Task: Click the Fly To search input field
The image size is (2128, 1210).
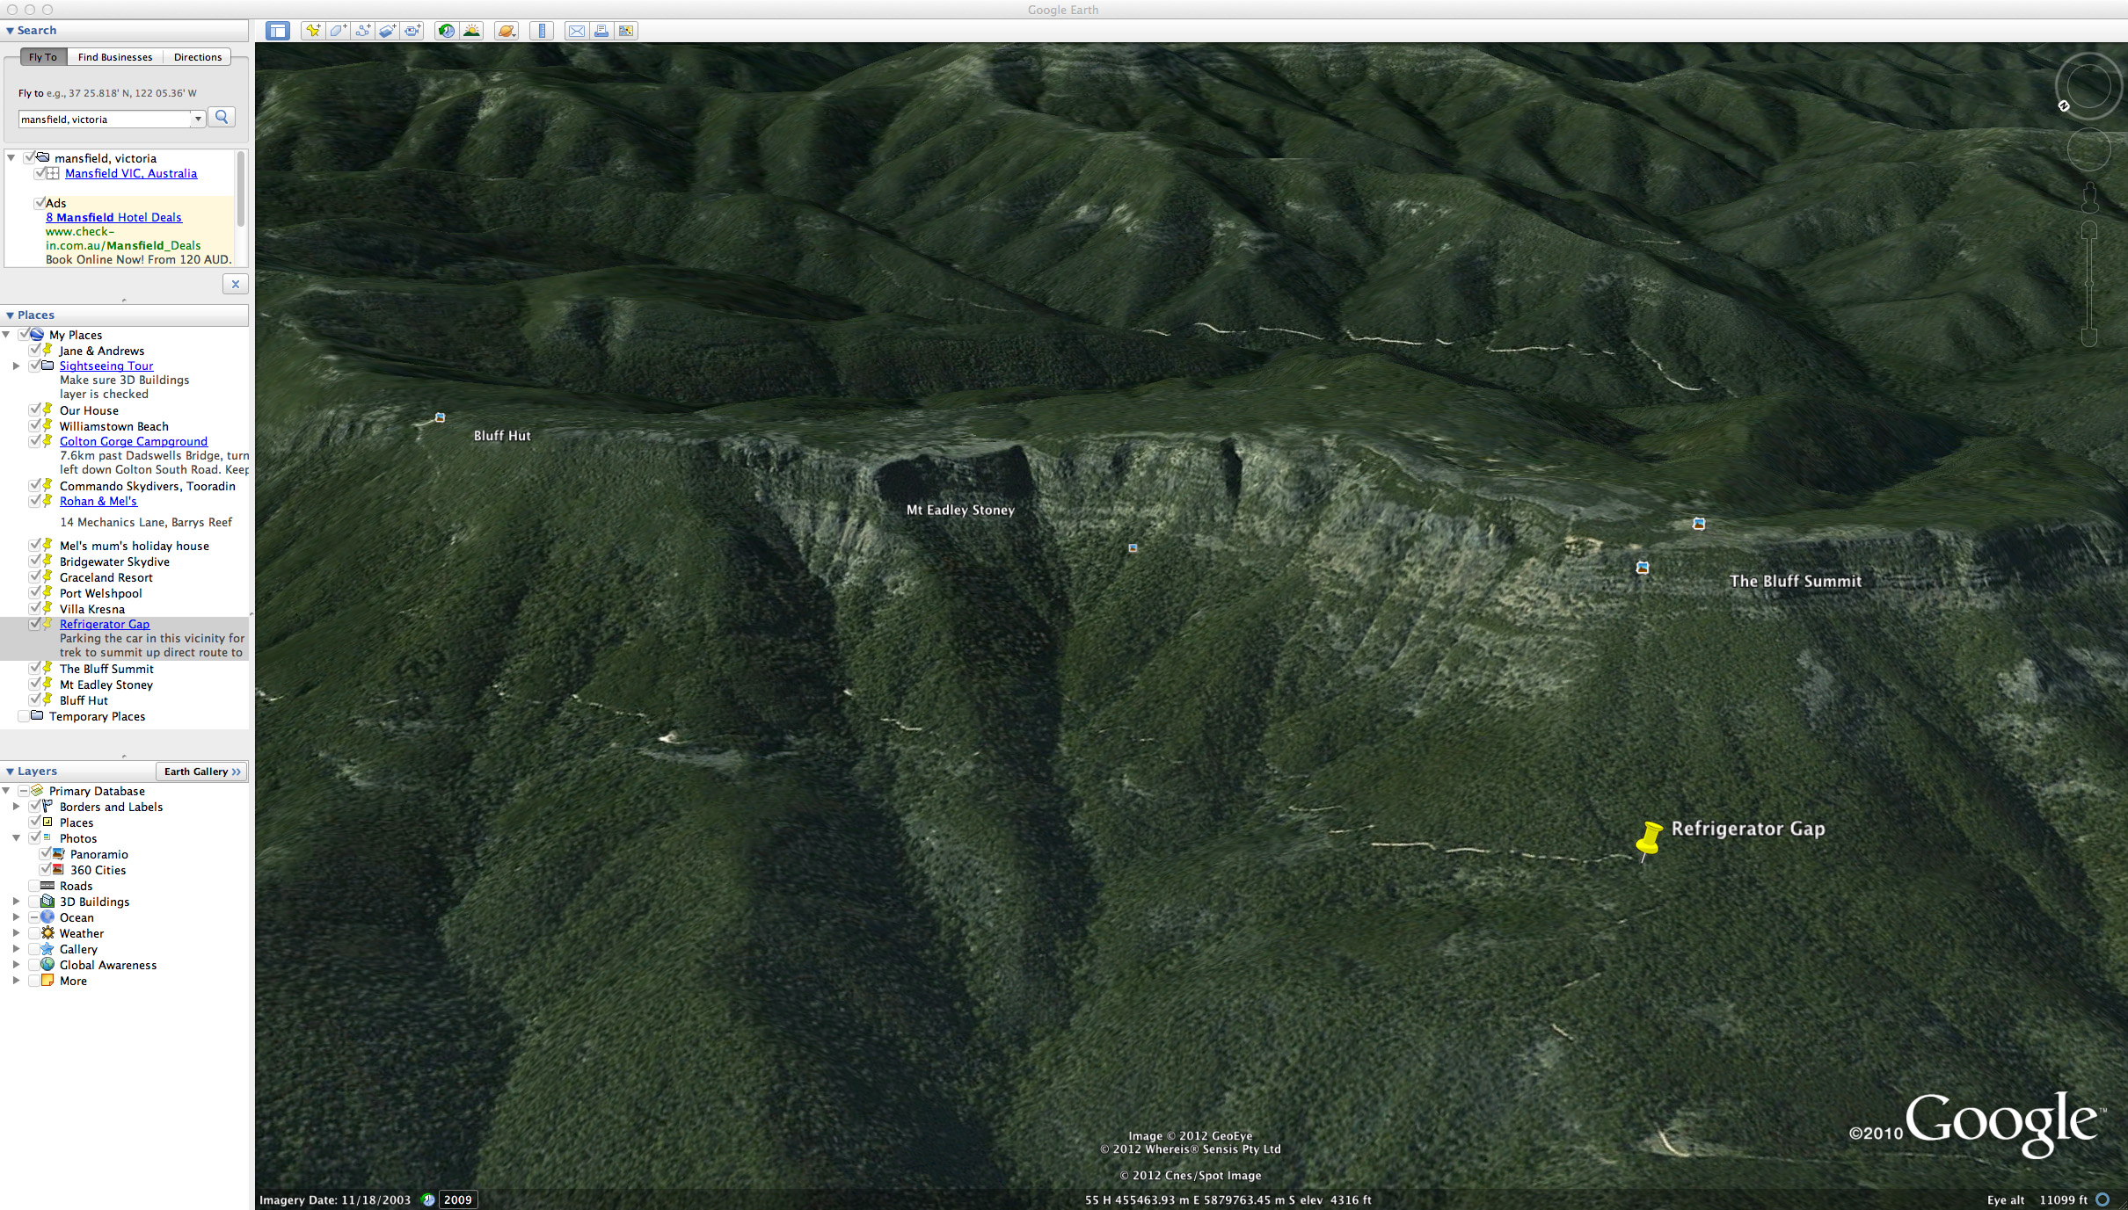Action: point(105,119)
